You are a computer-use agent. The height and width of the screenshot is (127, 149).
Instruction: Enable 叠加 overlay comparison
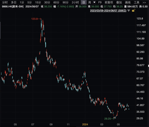click(119, 2)
